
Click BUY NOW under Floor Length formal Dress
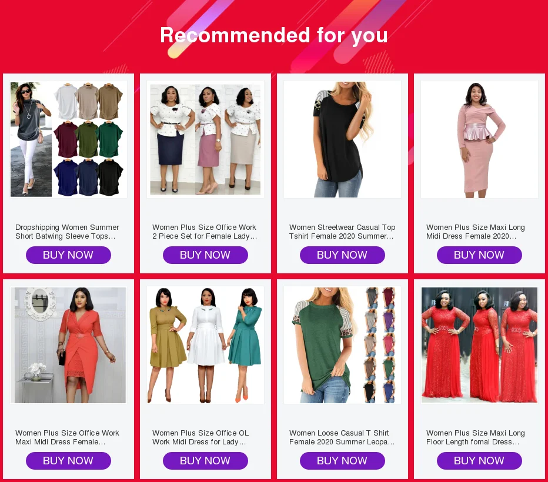pos(480,461)
